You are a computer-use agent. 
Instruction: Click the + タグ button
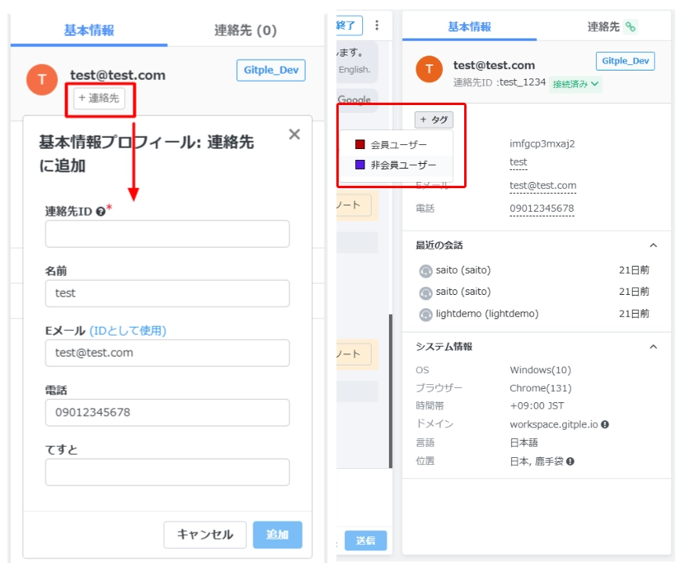[x=434, y=119]
